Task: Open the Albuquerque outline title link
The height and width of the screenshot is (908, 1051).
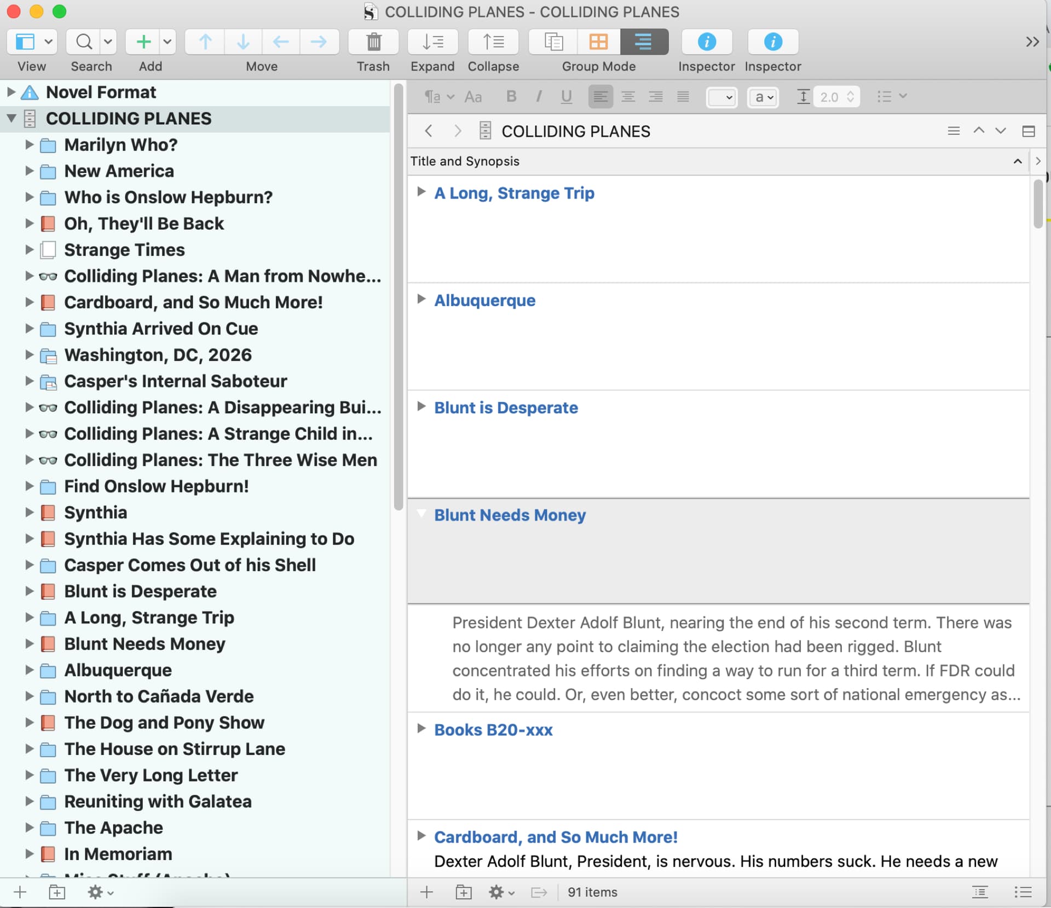Action: pos(484,300)
